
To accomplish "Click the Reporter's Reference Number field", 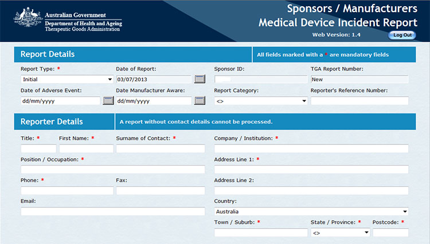I will coord(359,101).
